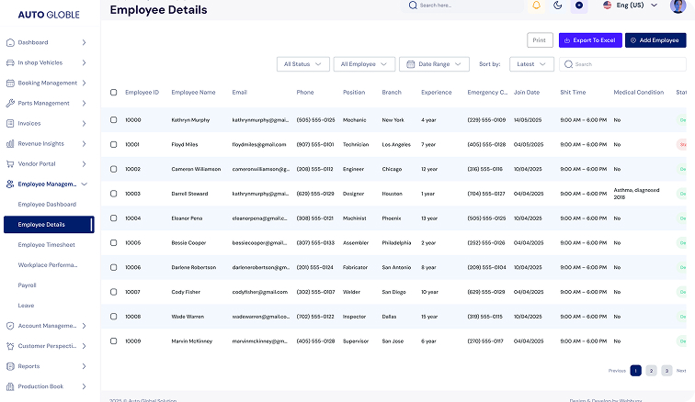Click the Parts Management wrench icon
The height and width of the screenshot is (402, 695).
point(10,103)
